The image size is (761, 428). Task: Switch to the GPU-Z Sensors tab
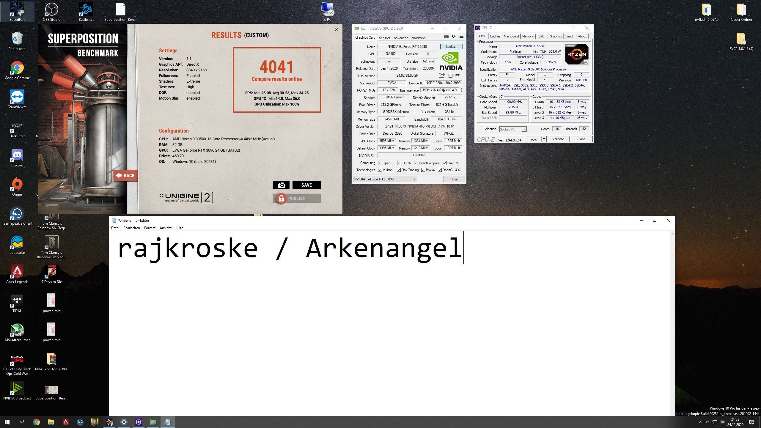(384, 38)
